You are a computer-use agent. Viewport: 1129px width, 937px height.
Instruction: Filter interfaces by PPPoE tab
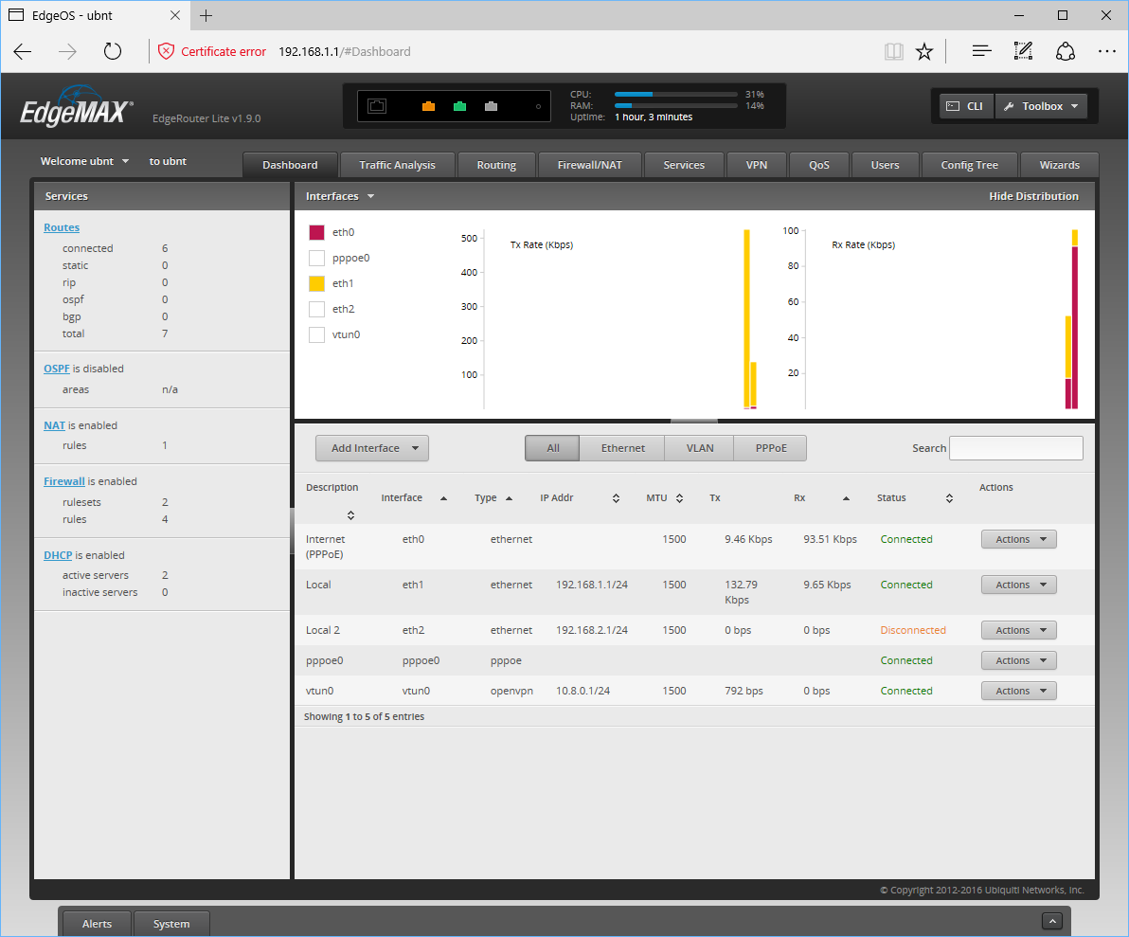pos(771,448)
